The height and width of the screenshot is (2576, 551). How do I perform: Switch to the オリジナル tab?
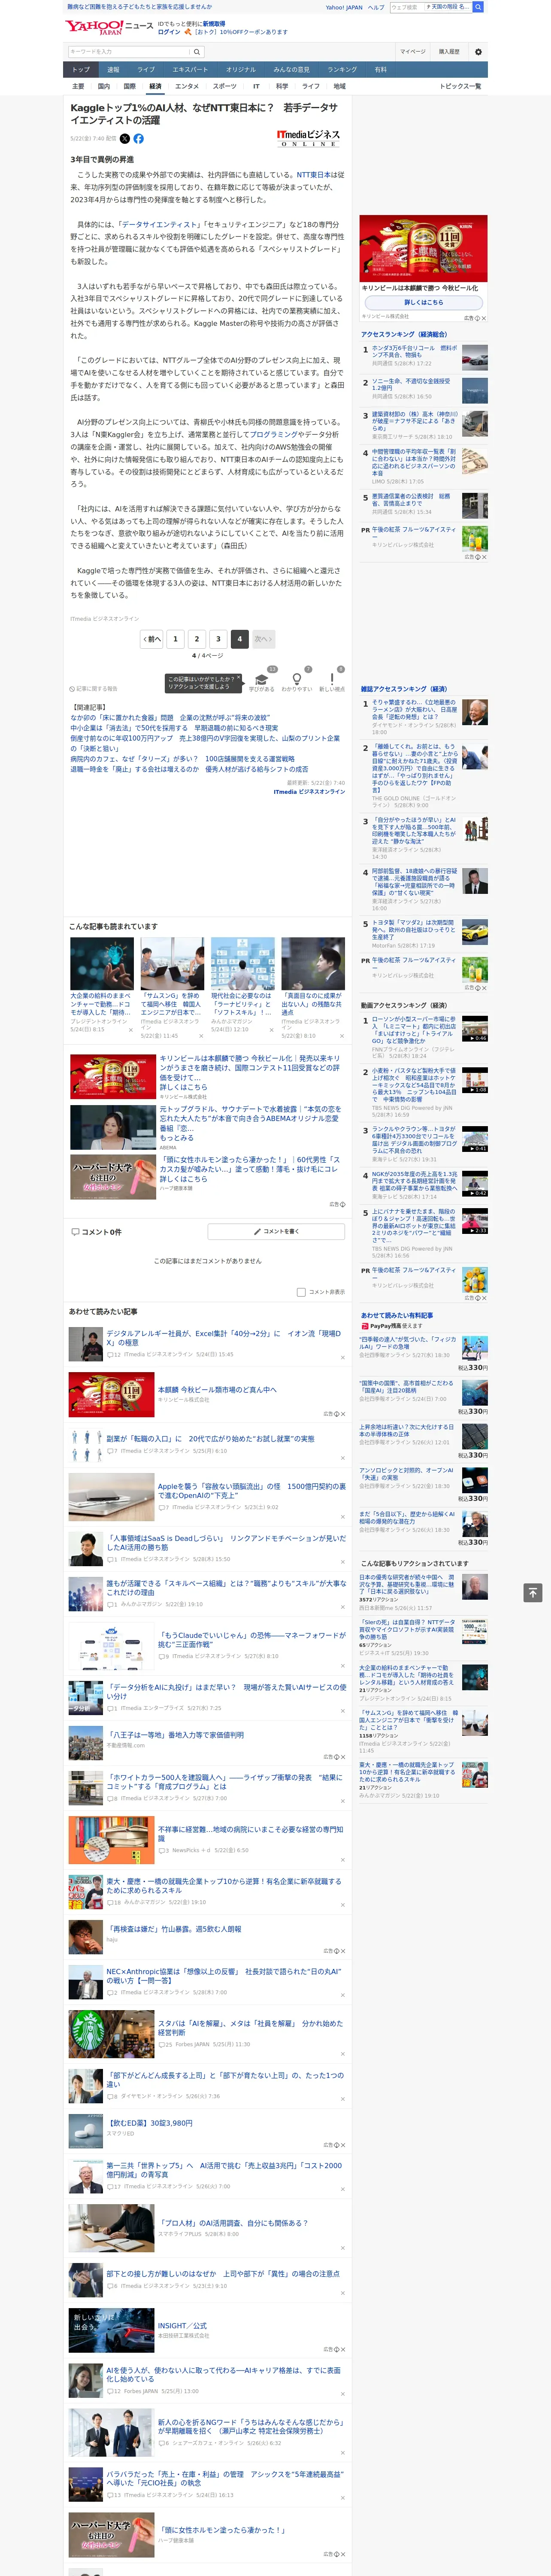point(241,70)
